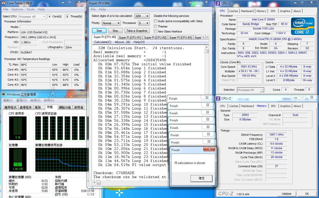Open Select CPU Processor #0 dropdown
Screen dimensions: 319x198
pos(32,17)
